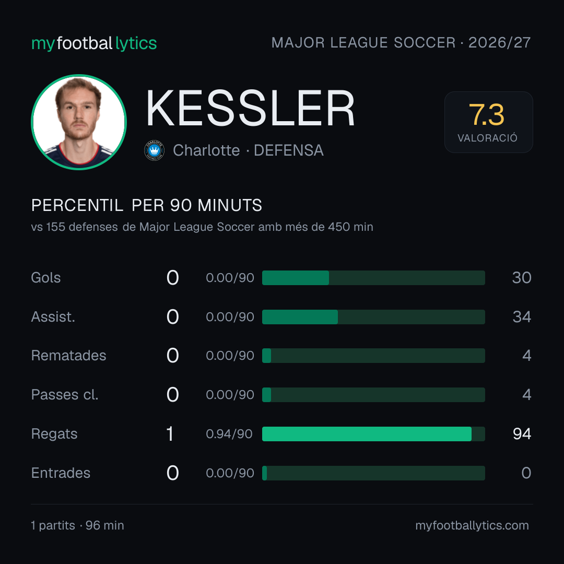Open the myfootballytics.com footer link
This screenshot has width=564, height=564.
(x=472, y=525)
